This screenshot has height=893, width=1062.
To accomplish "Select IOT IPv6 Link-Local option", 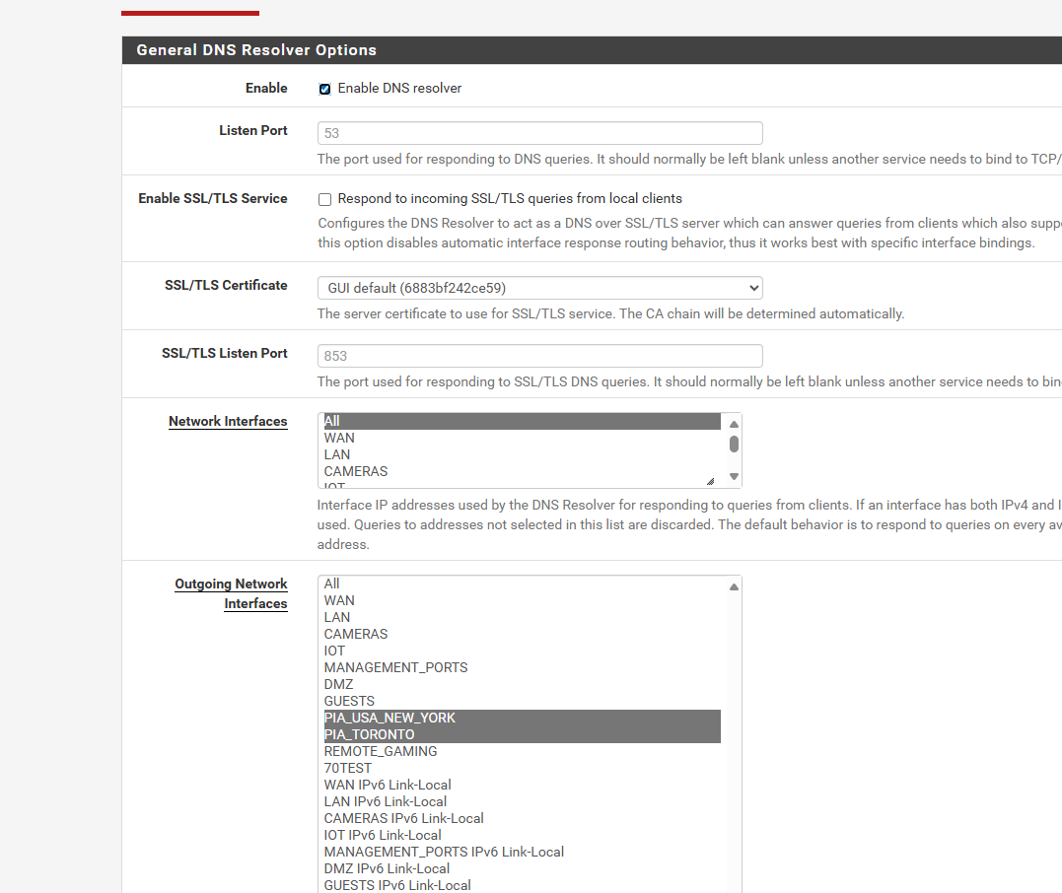I will coord(523,836).
